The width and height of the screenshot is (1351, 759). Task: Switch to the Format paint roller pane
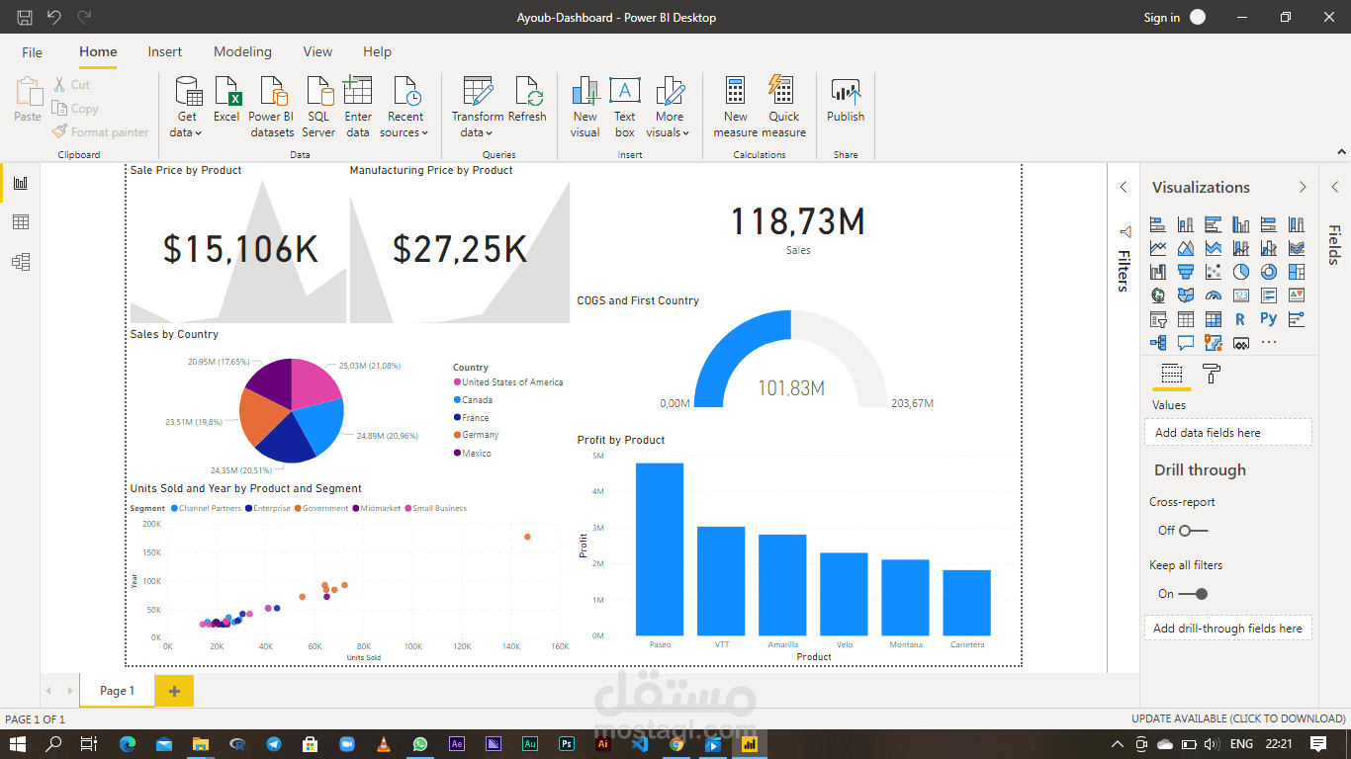pyautogui.click(x=1211, y=374)
